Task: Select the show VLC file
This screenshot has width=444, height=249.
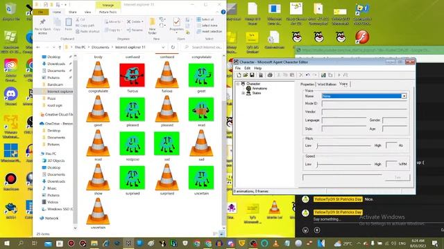Action: coord(98,180)
